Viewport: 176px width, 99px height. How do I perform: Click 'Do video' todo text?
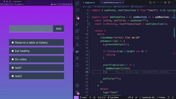tap(21, 59)
